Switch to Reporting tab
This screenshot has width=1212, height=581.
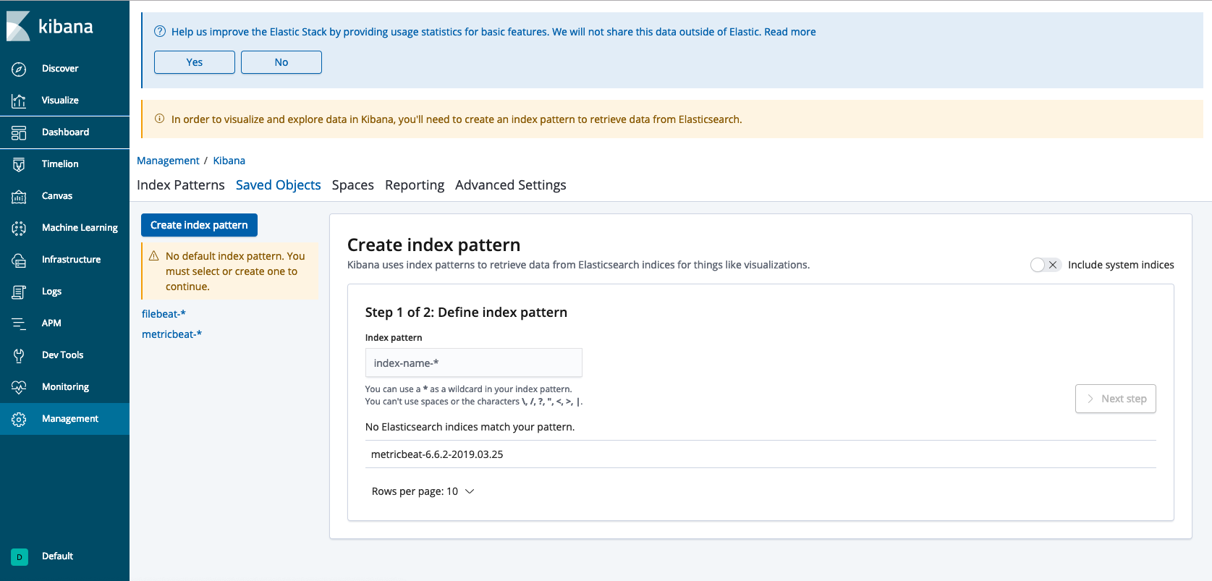415,185
